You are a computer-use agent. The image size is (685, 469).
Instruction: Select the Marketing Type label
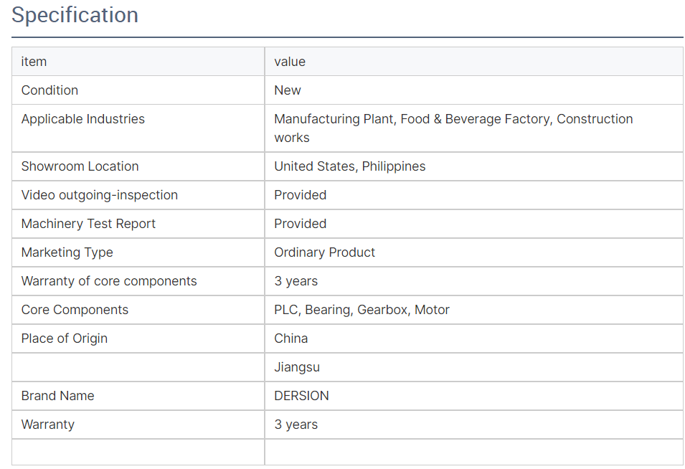pyautogui.click(x=67, y=252)
